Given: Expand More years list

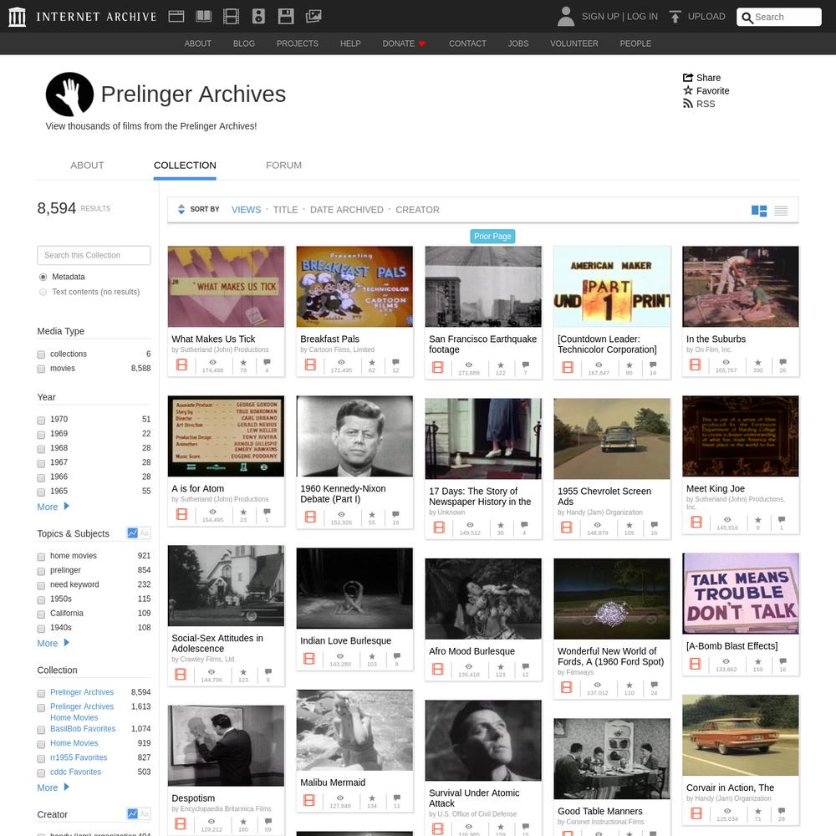Looking at the screenshot, I should click(53, 507).
